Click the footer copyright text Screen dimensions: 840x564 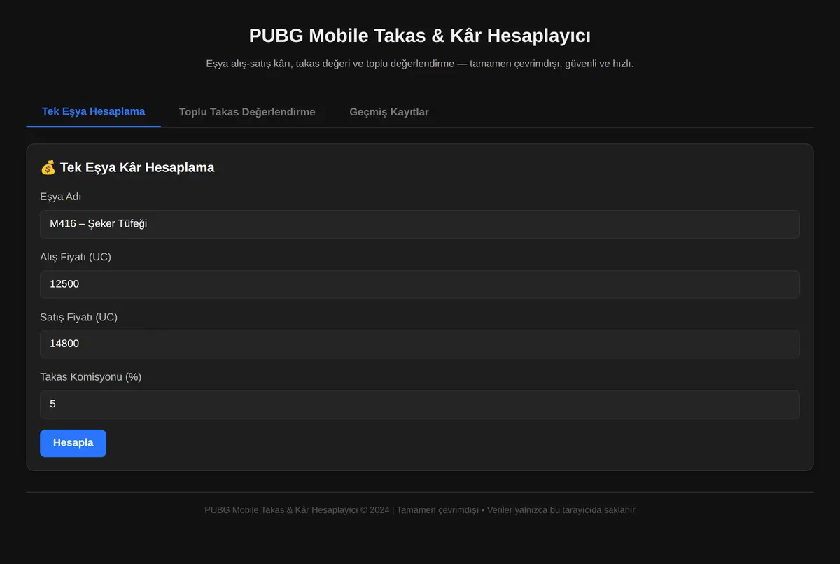click(x=420, y=510)
